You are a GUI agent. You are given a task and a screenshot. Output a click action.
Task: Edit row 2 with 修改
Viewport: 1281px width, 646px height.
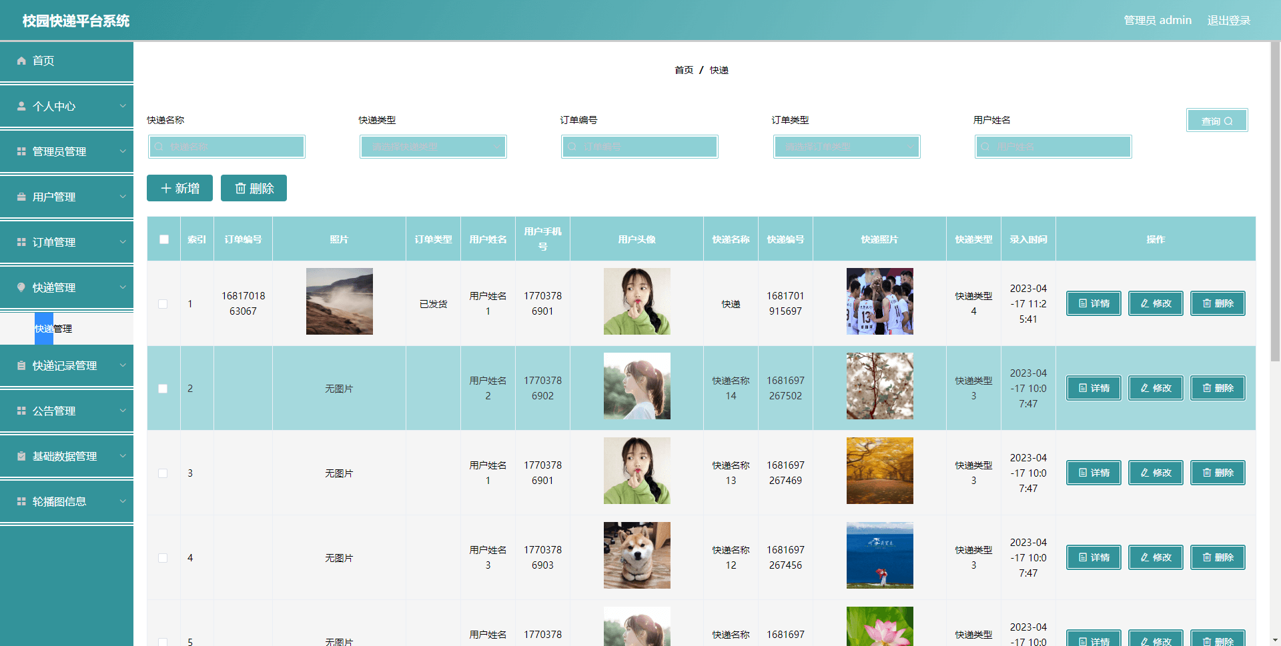click(1156, 388)
